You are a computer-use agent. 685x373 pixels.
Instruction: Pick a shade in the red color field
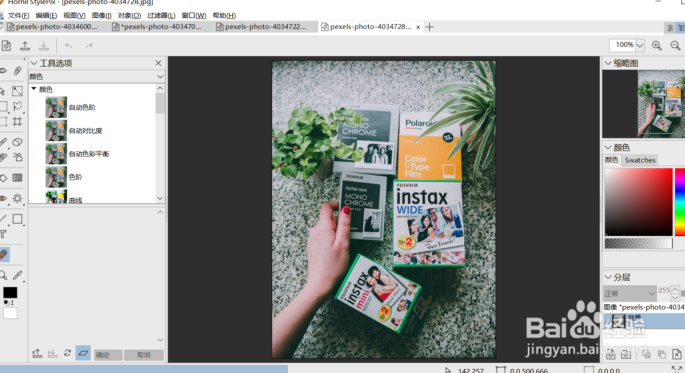coord(639,202)
